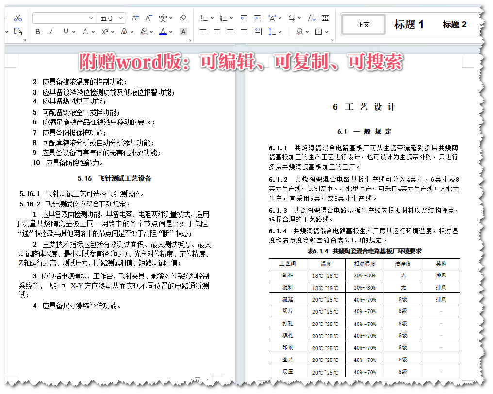Image resolution: width=493 pixels, height=394 pixels.
Task: Expand the font color dropdown arrow
Action: pos(170,32)
